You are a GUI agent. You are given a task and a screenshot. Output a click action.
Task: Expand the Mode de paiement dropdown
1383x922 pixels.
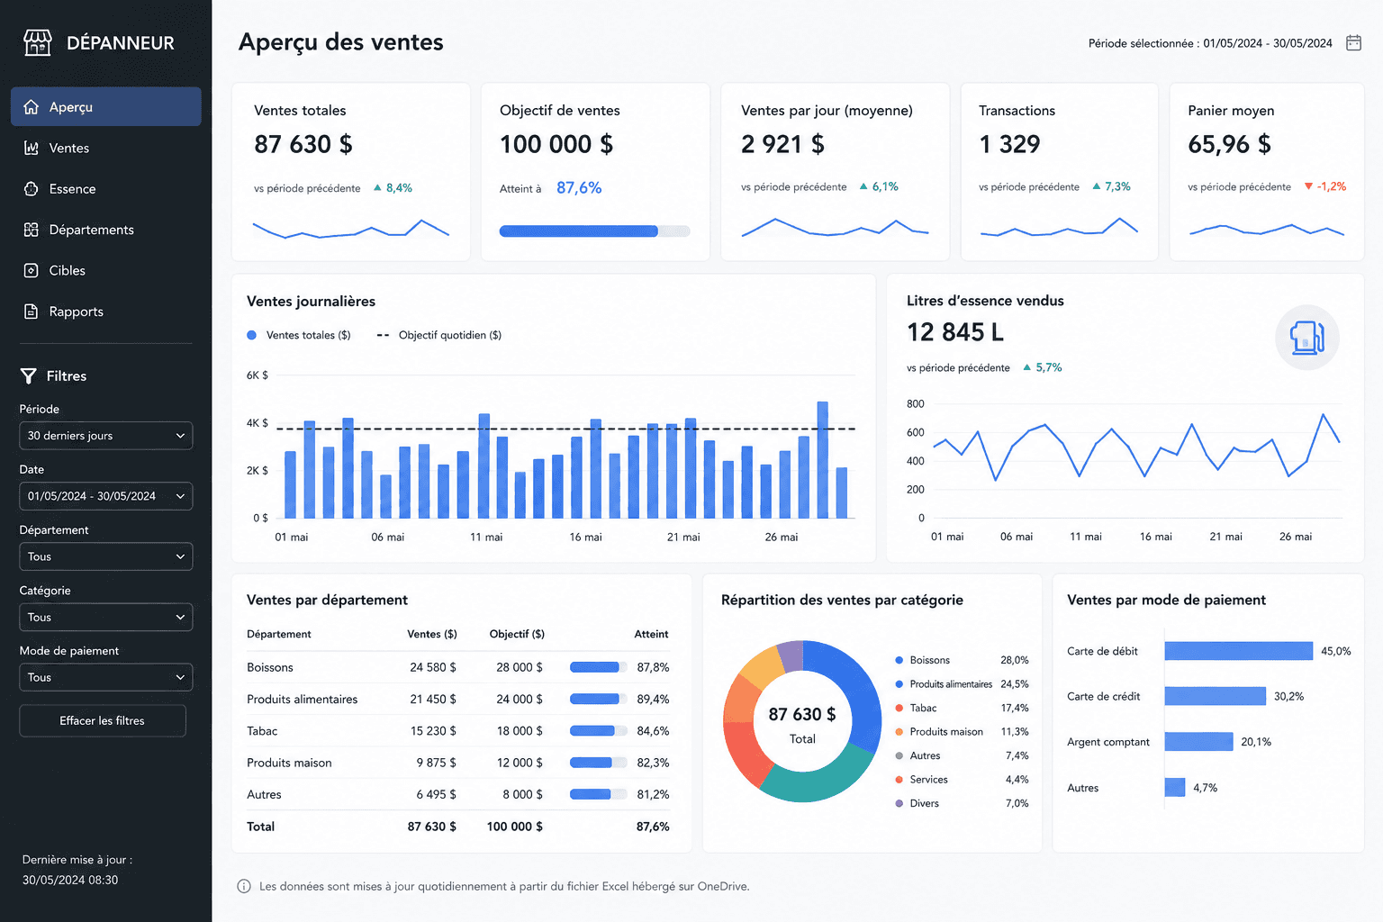[x=106, y=677]
